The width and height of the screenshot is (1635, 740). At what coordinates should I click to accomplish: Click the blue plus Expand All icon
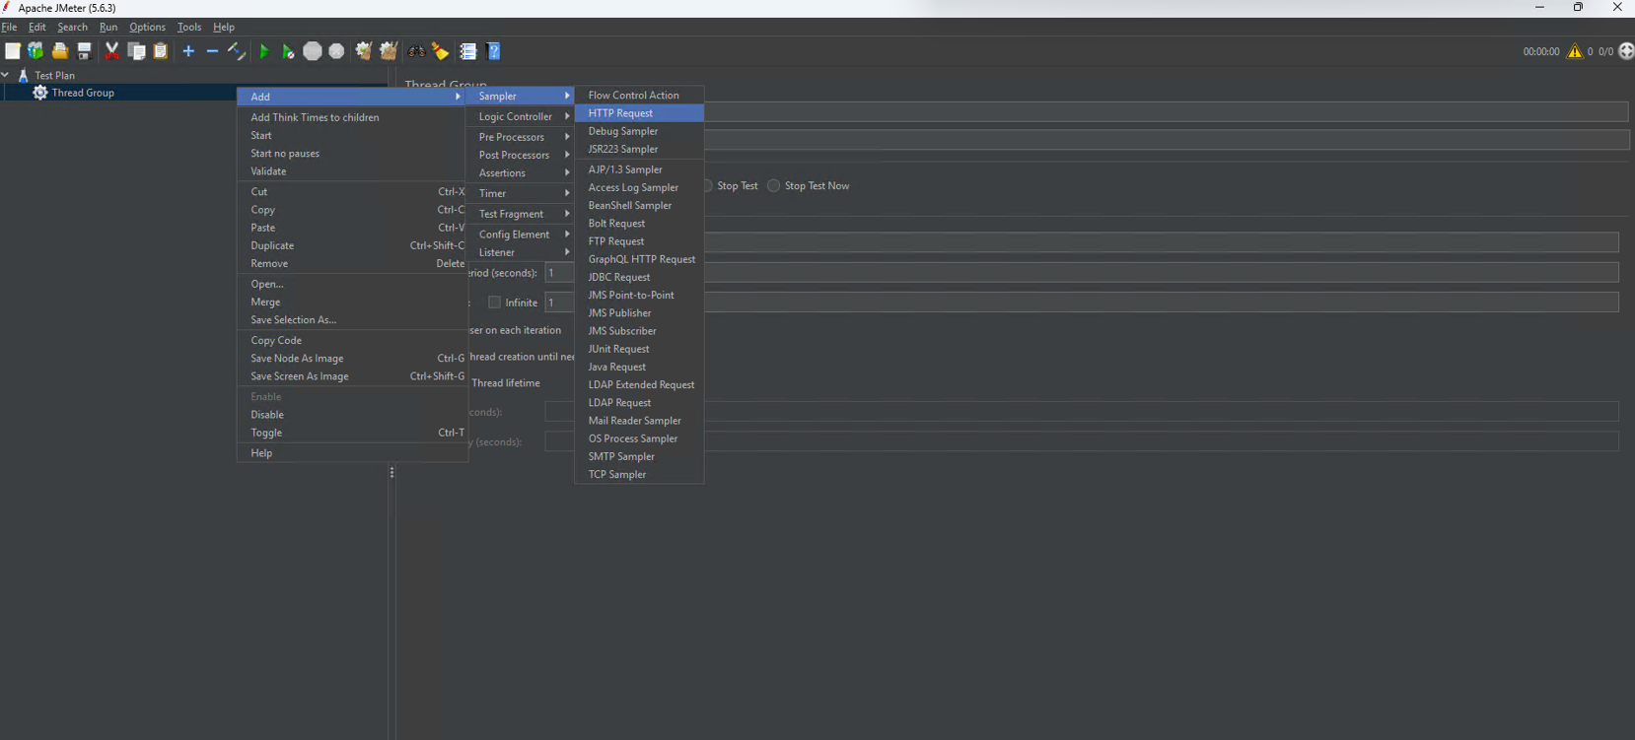(188, 51)
